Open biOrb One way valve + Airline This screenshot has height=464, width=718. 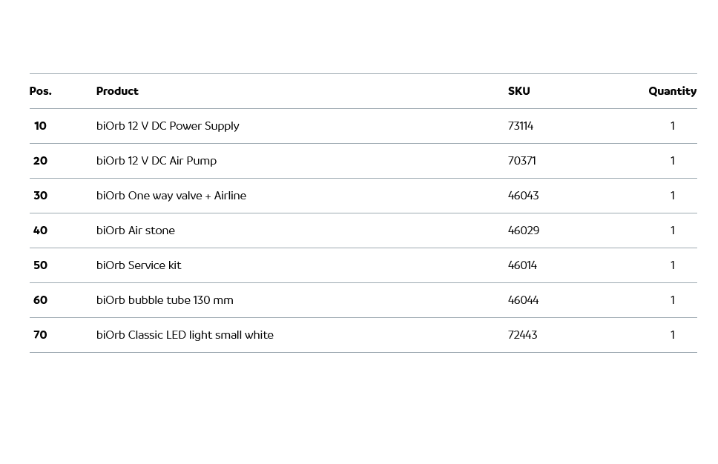click(x=171, y=196)
